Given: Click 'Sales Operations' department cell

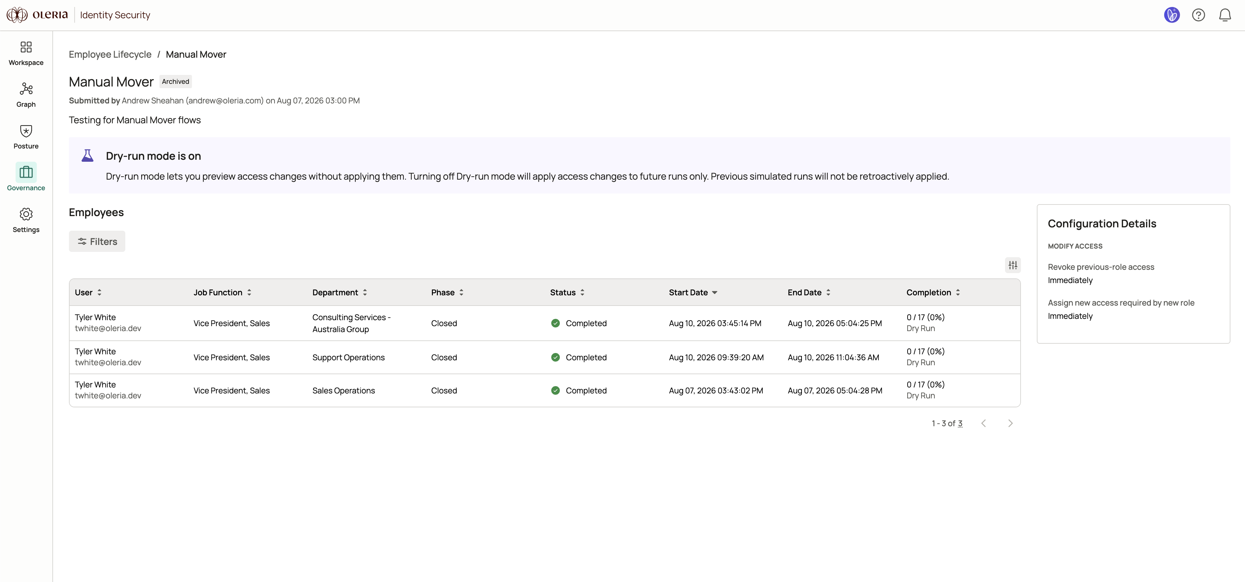Looking at the screenshot, I should pyautogui.click(x=344, y=390).
